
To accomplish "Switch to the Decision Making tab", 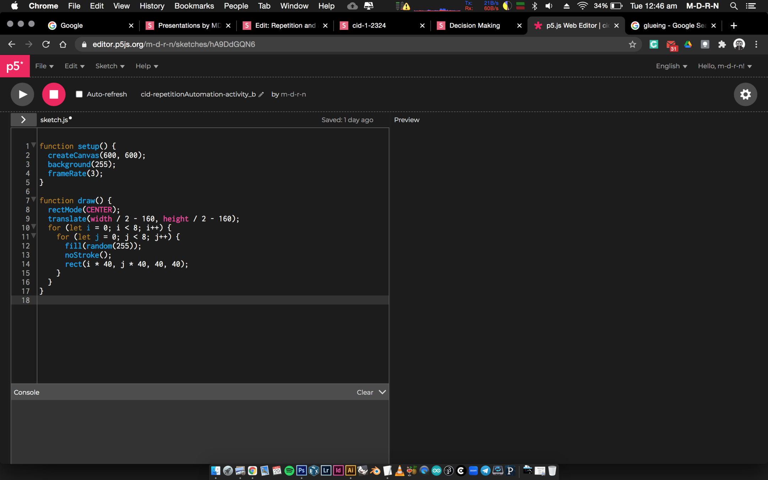I will coord(474,26).
